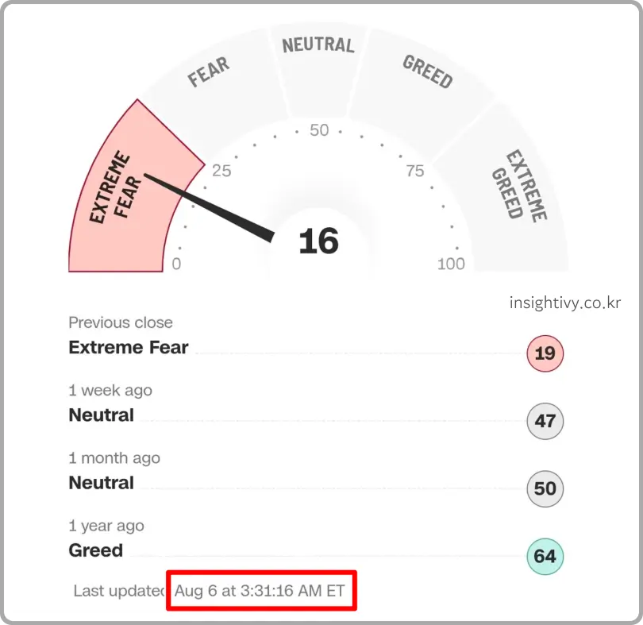
Task: Click the gray circle badge showing 50
Action: 545,488
